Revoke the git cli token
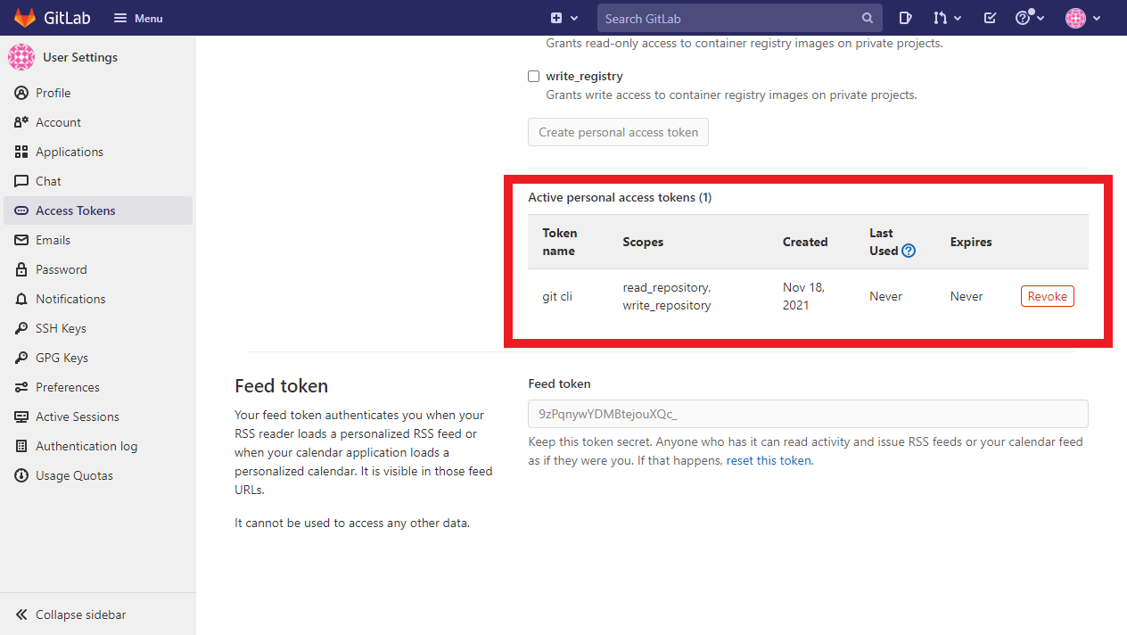This screenshot has height=635, width=1127. 1047,296
